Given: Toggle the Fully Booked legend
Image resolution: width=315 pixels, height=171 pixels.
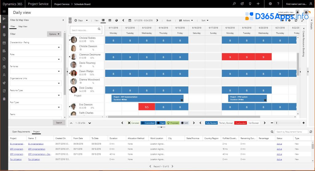Looking at the screenshot, I should pyautogui.click(x=211, y=123).
